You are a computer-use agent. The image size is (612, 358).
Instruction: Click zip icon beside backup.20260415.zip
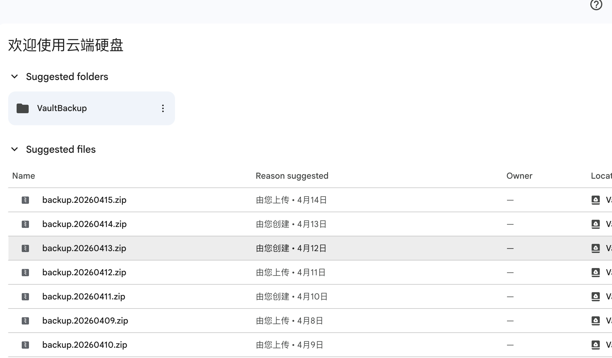coord(25,200)
